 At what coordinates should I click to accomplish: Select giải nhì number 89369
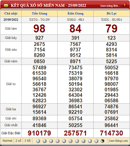click(x=39, y=119)
